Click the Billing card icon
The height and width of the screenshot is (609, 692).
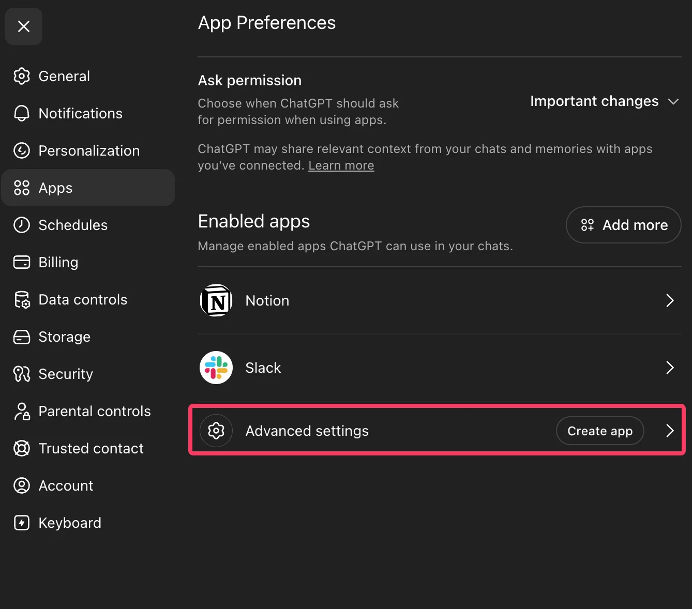(22, 262)
